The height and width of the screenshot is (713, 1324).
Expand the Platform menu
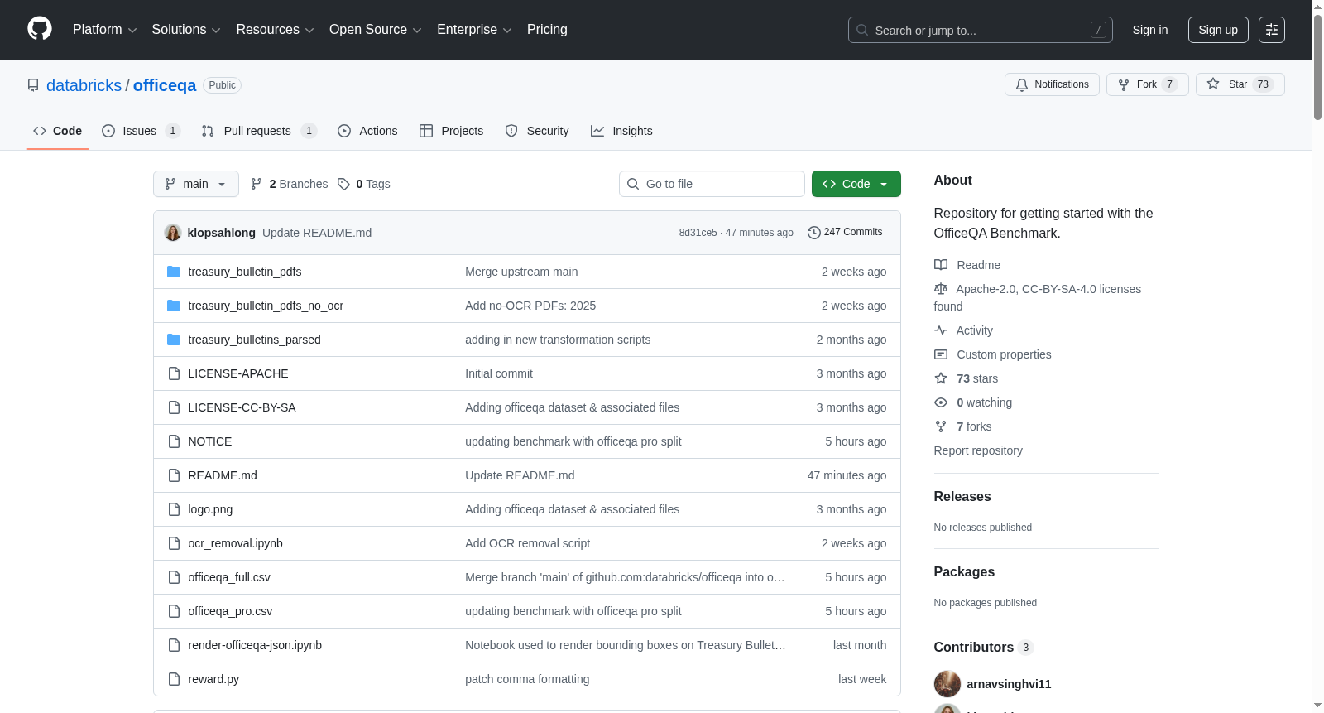105,30
